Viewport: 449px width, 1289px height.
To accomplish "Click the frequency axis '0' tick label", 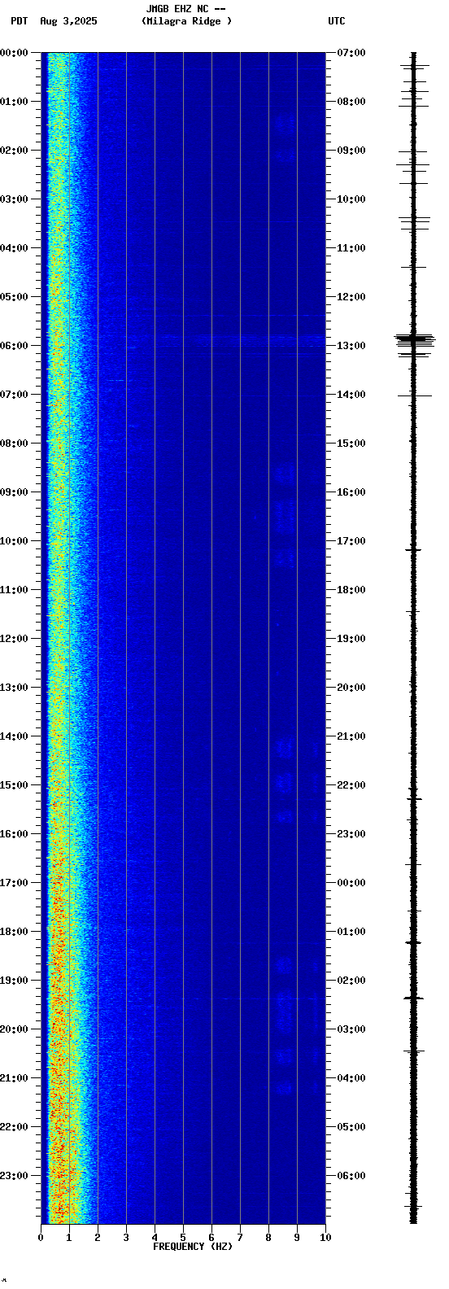I will [x=41, y=1238].
